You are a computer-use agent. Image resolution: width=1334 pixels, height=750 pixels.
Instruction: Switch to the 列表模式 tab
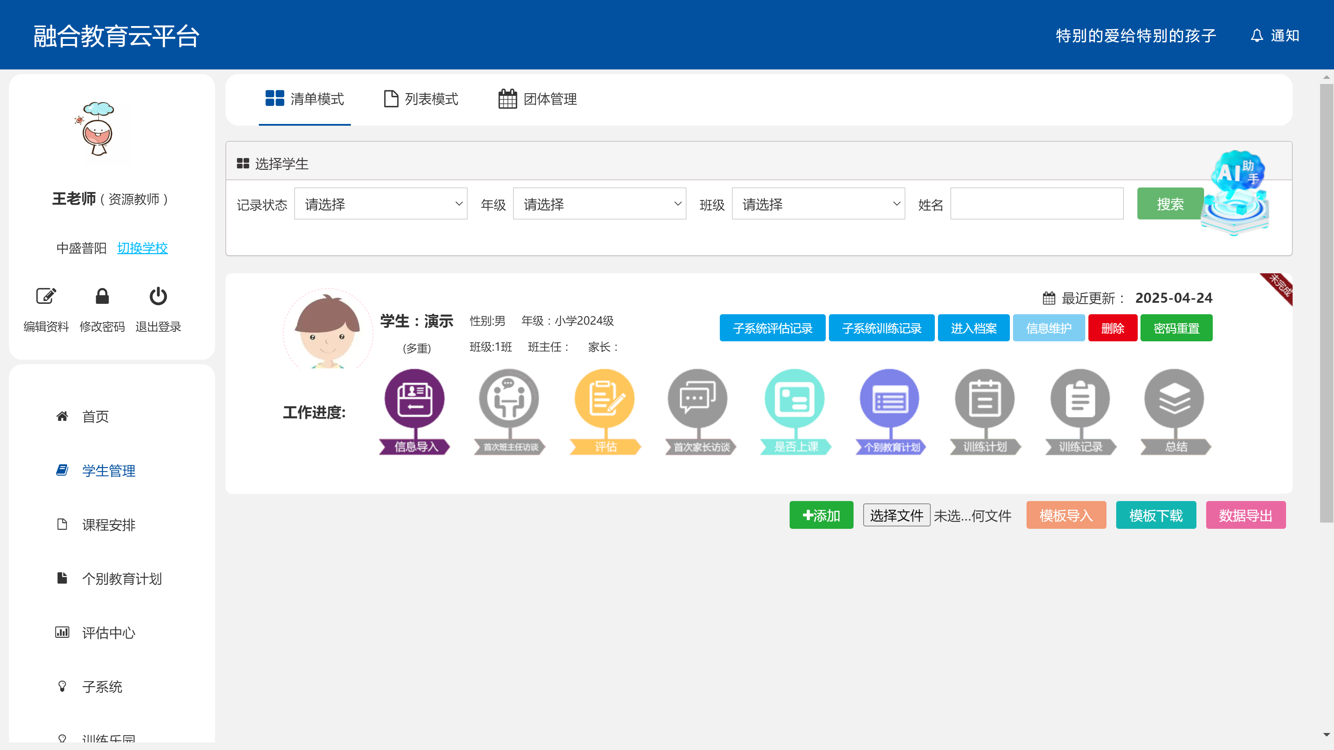tap(420, 99)
